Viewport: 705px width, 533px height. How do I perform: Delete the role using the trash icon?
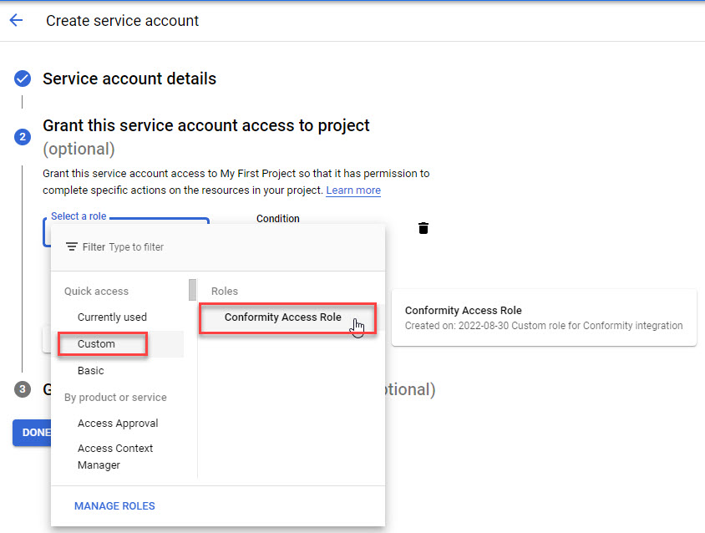[x=424, y=227]
